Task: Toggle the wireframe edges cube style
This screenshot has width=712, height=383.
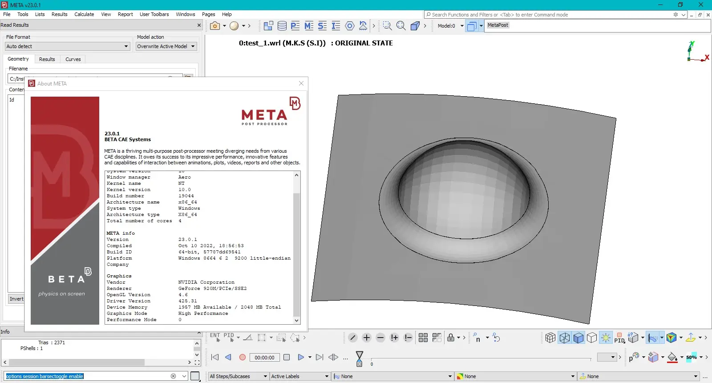Action: coord(565,338)
